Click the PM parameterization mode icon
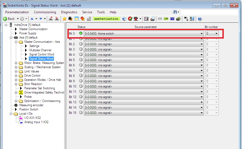The width and height of the screenshot is (242, 149). (160, 19)
